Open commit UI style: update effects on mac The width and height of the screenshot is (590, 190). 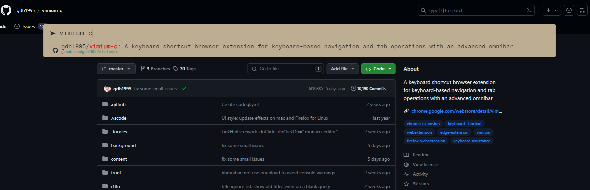[x=275, y=118]
